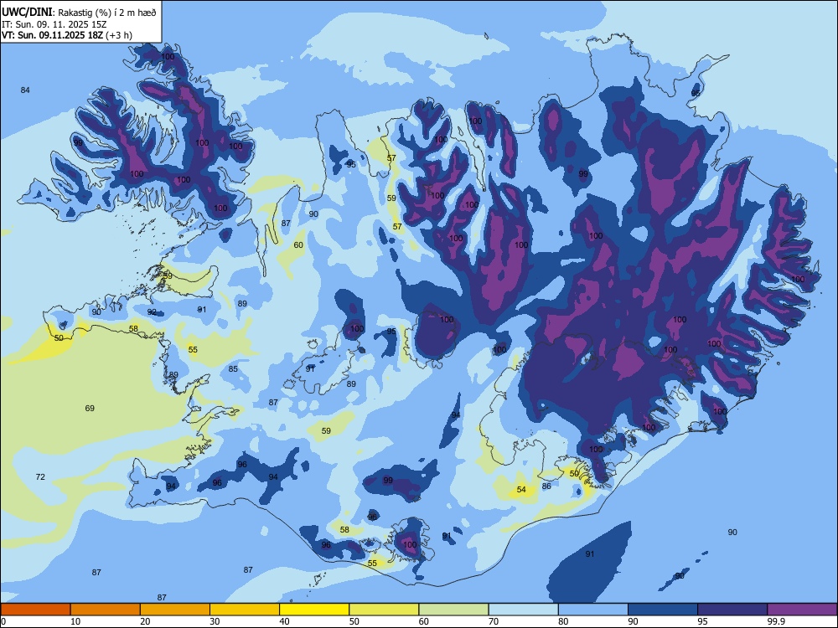
Task: Select the dark blue 90–95 legend swatch
Action: tap(663, 610)
